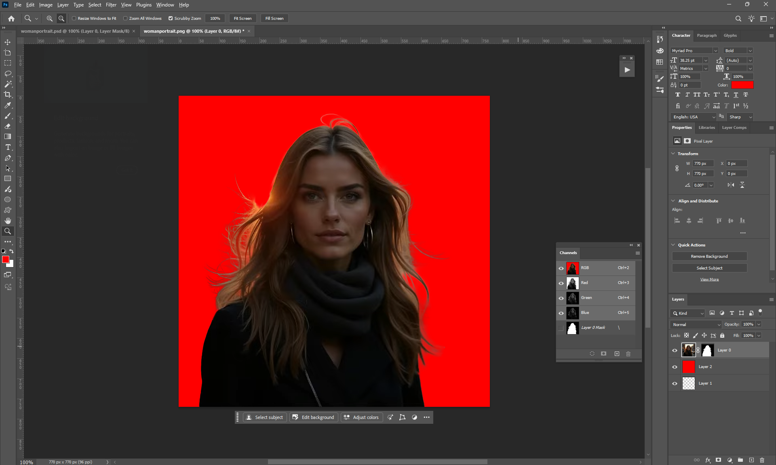Hide Layer 2 visibility eye
Image resolution: width=776 pixels, height=465 pixels.
(x=675, y=367)
